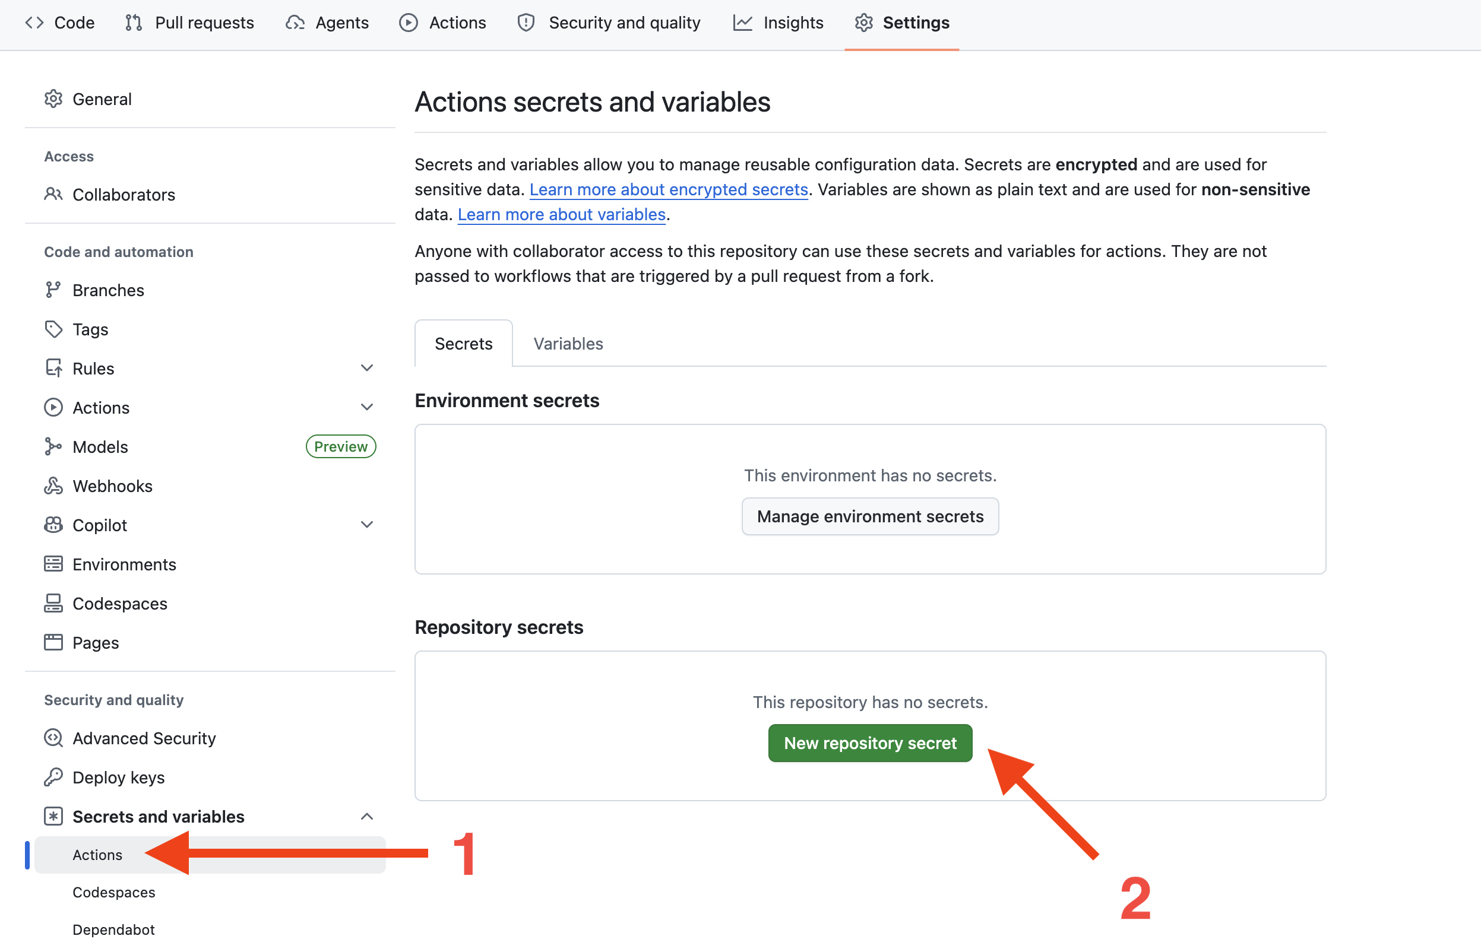Click the Pages icon in sidebar
This screenshot has height=952, width=1481.
pyautogui.click(x=53, y=642)
